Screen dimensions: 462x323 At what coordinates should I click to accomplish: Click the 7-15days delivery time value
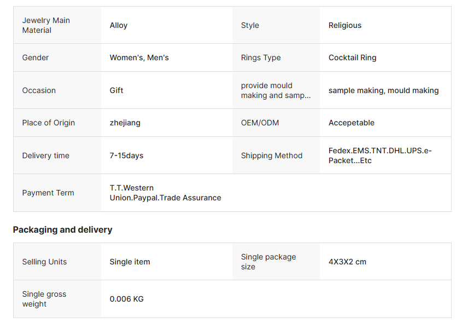(127, 155)
